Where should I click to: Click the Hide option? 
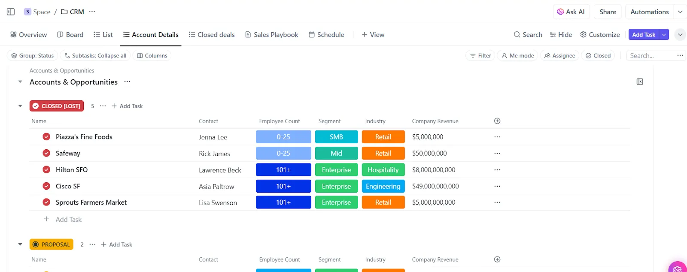tap(561, 35)
